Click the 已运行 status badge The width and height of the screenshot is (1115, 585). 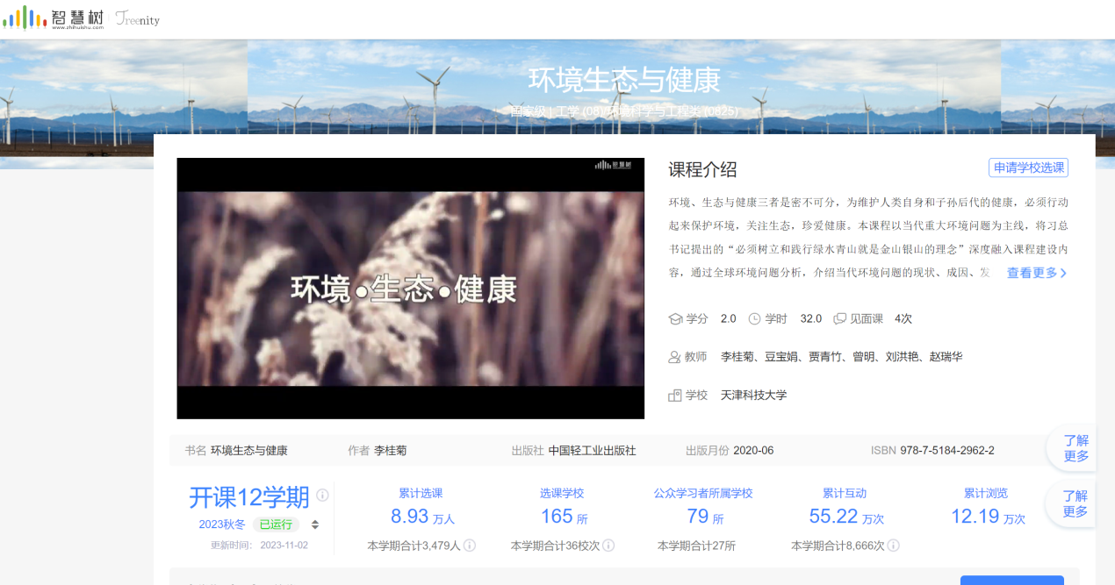(276, 525)
